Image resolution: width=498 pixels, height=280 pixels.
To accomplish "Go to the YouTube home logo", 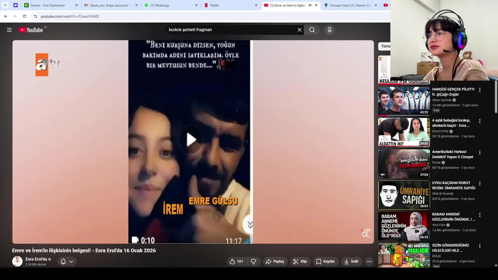I will pos(31,30).
